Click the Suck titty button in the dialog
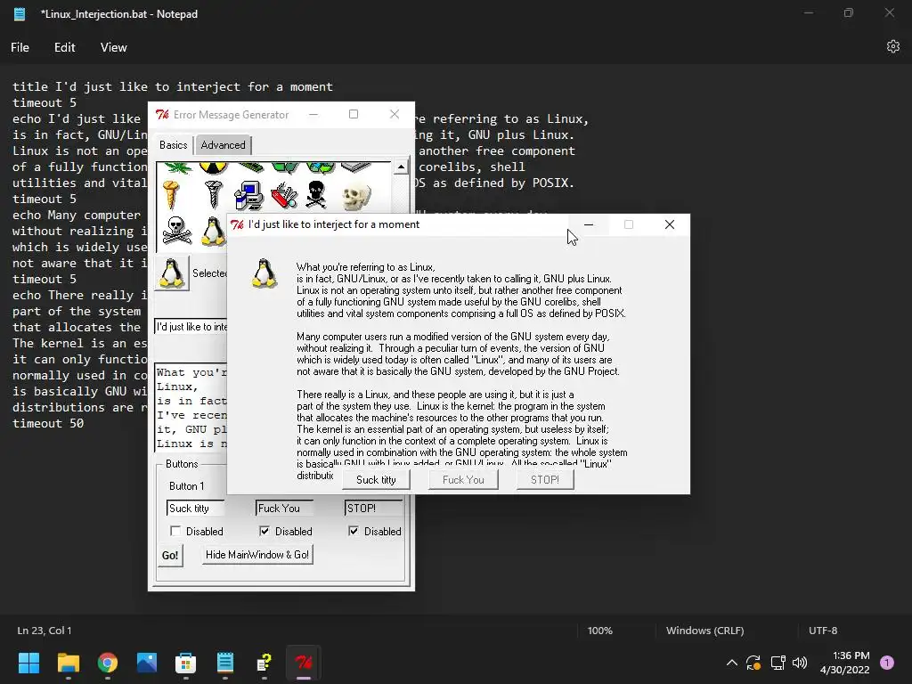Screen dimensions: 912x684 (x=376, y=480)
